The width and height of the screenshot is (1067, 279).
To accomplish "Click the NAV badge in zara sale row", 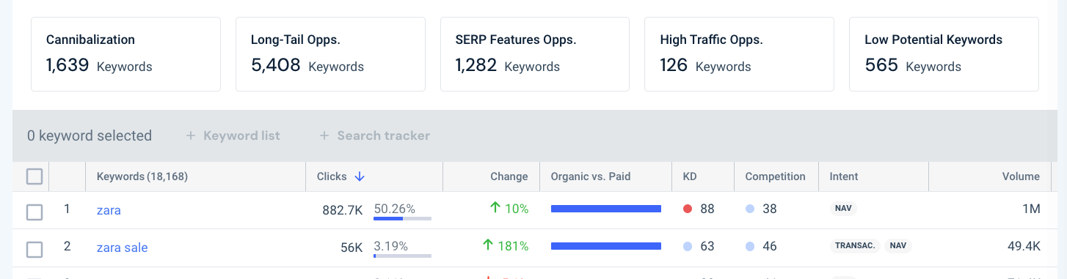I will (897, 246).
